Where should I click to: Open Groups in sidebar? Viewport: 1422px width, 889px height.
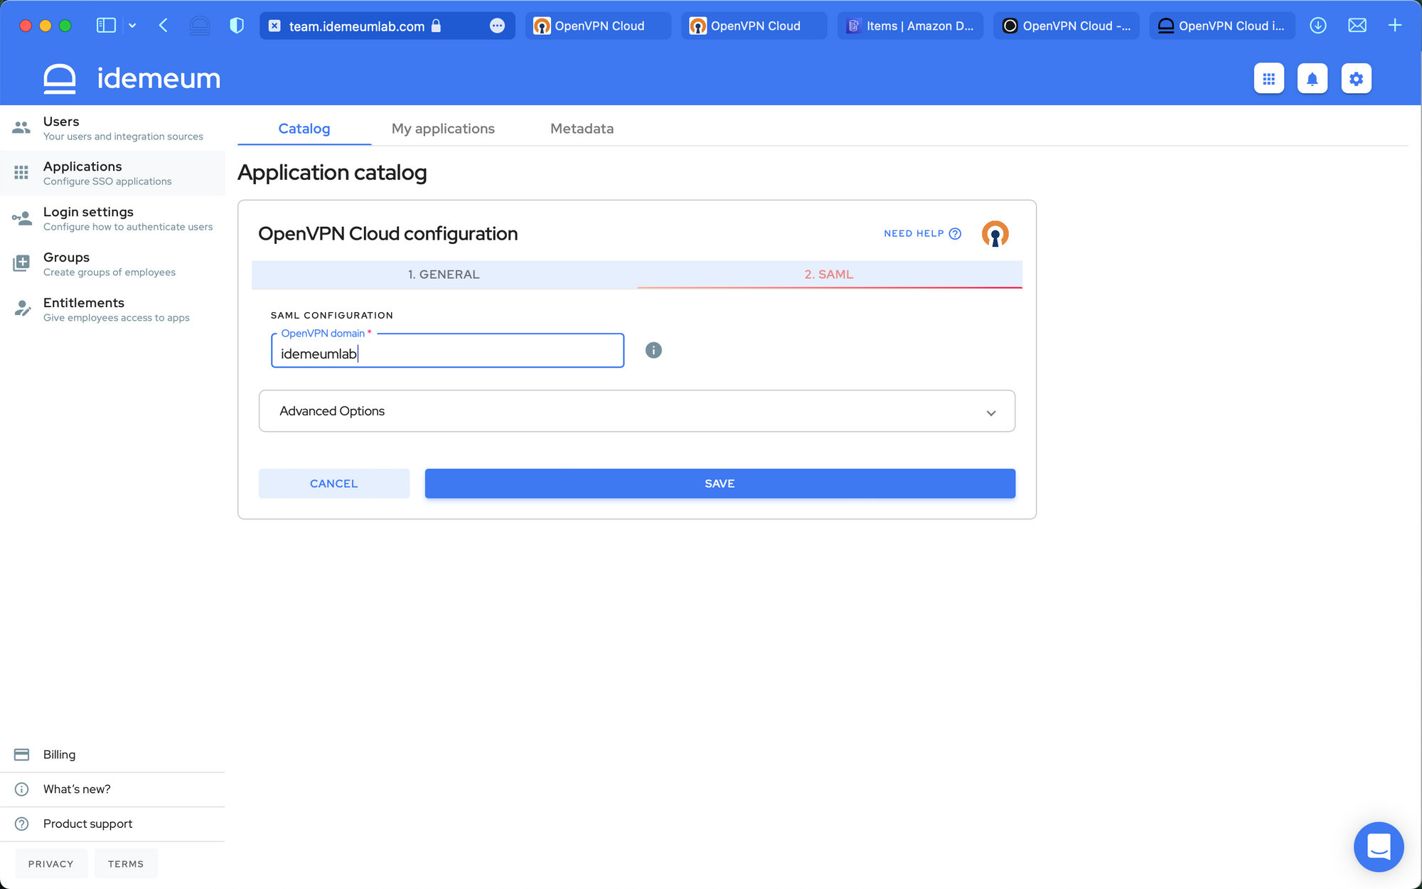112,264
